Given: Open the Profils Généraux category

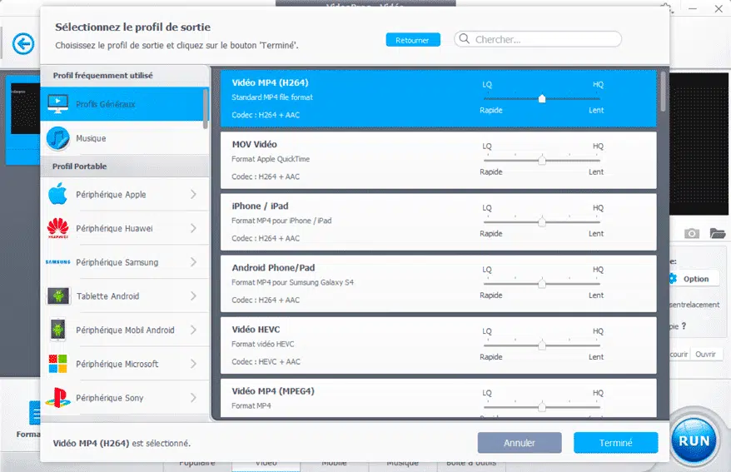Looking at the screenshot, I should [124, 104].
